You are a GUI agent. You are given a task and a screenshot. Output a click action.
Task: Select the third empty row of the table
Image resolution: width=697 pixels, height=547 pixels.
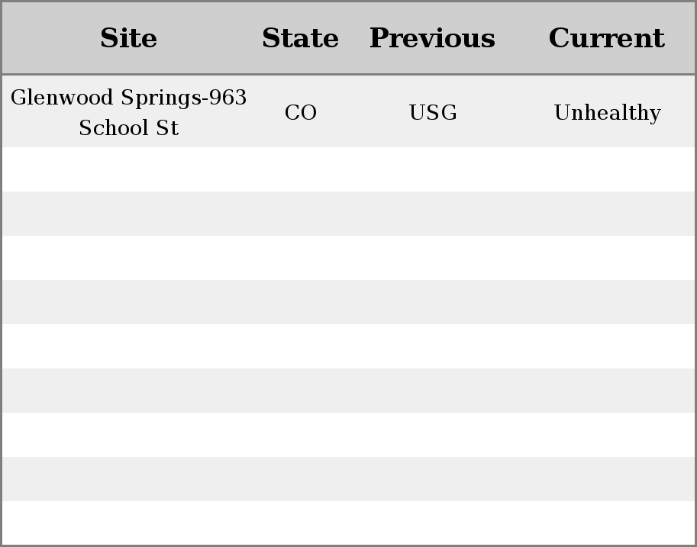coord(348,258)
